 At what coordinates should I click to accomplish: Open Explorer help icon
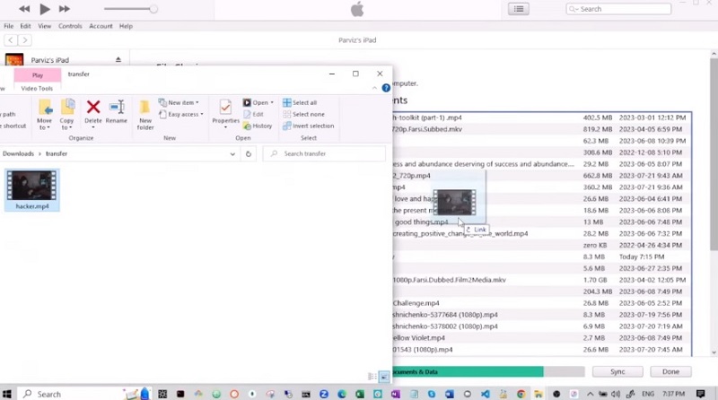point(386,88)
